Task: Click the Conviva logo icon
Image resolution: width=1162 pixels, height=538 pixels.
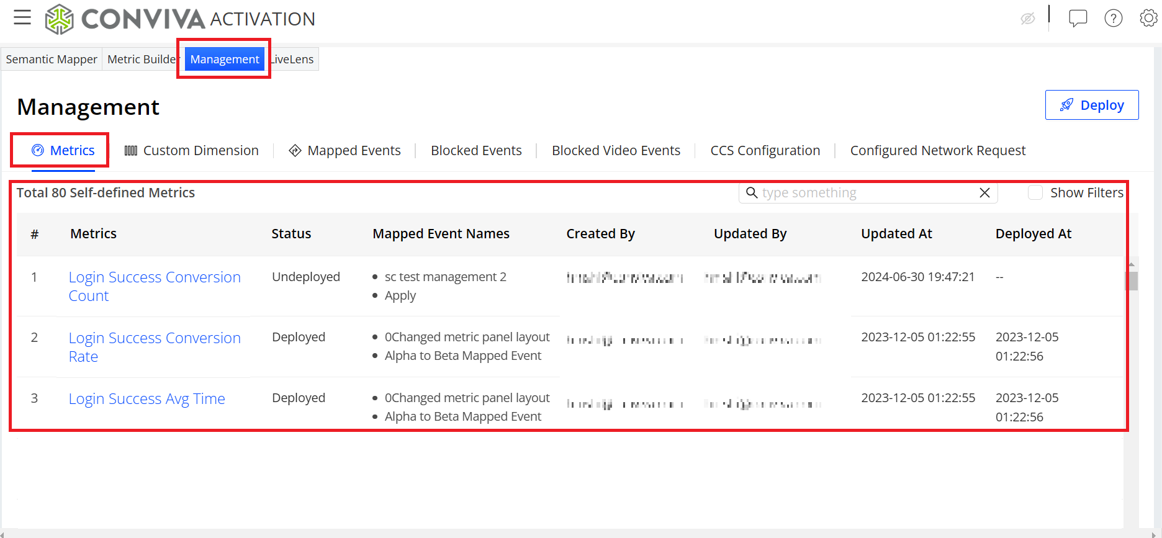Action: (60, 19)
